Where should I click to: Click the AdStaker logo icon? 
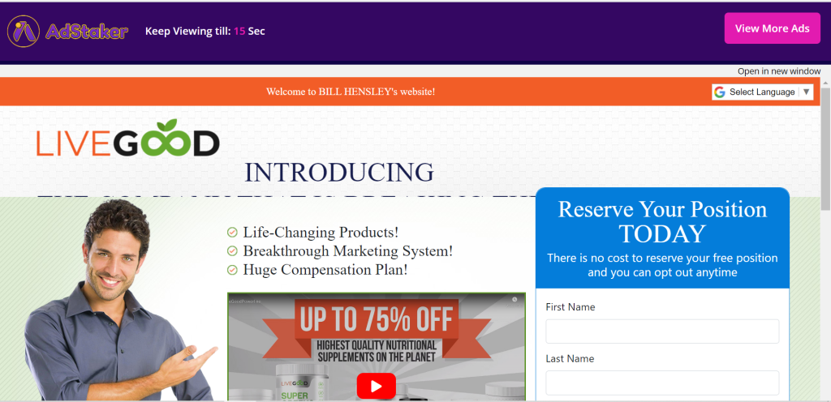coord(24,32)
